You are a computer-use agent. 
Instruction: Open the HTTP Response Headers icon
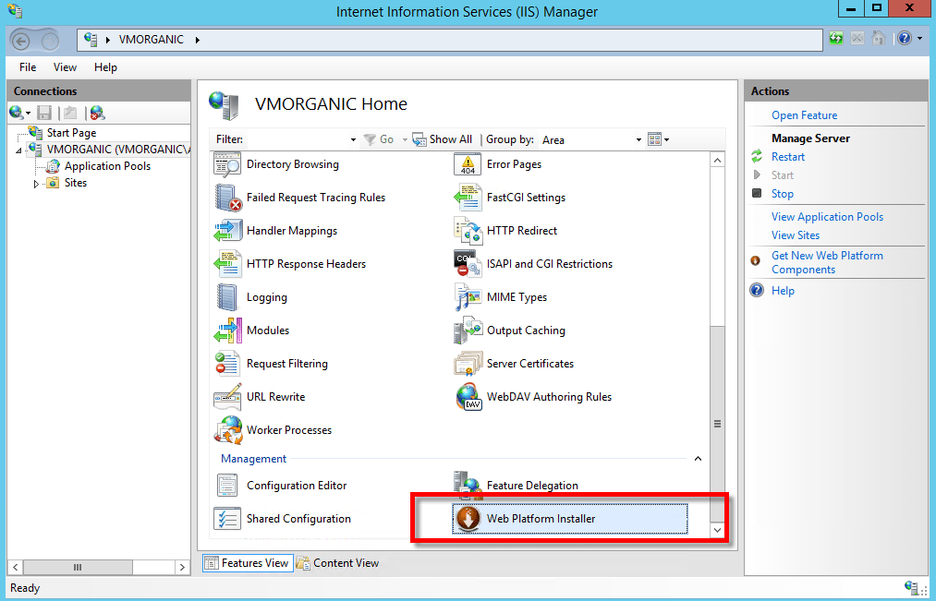(x=227, y=264)
